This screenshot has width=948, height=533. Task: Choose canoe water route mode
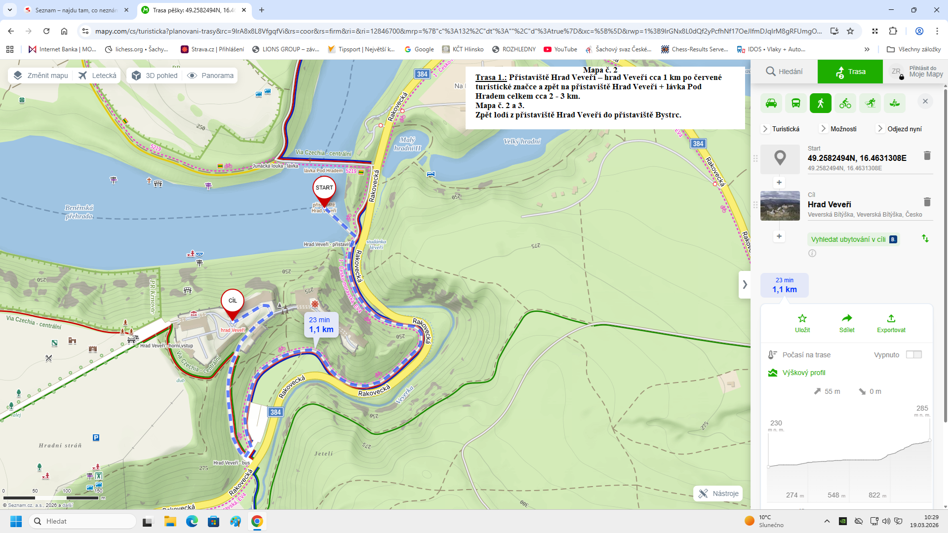click(895, 103)
